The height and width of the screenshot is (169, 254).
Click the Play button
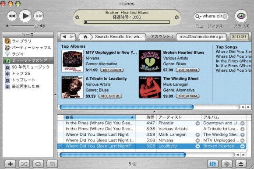25,16
